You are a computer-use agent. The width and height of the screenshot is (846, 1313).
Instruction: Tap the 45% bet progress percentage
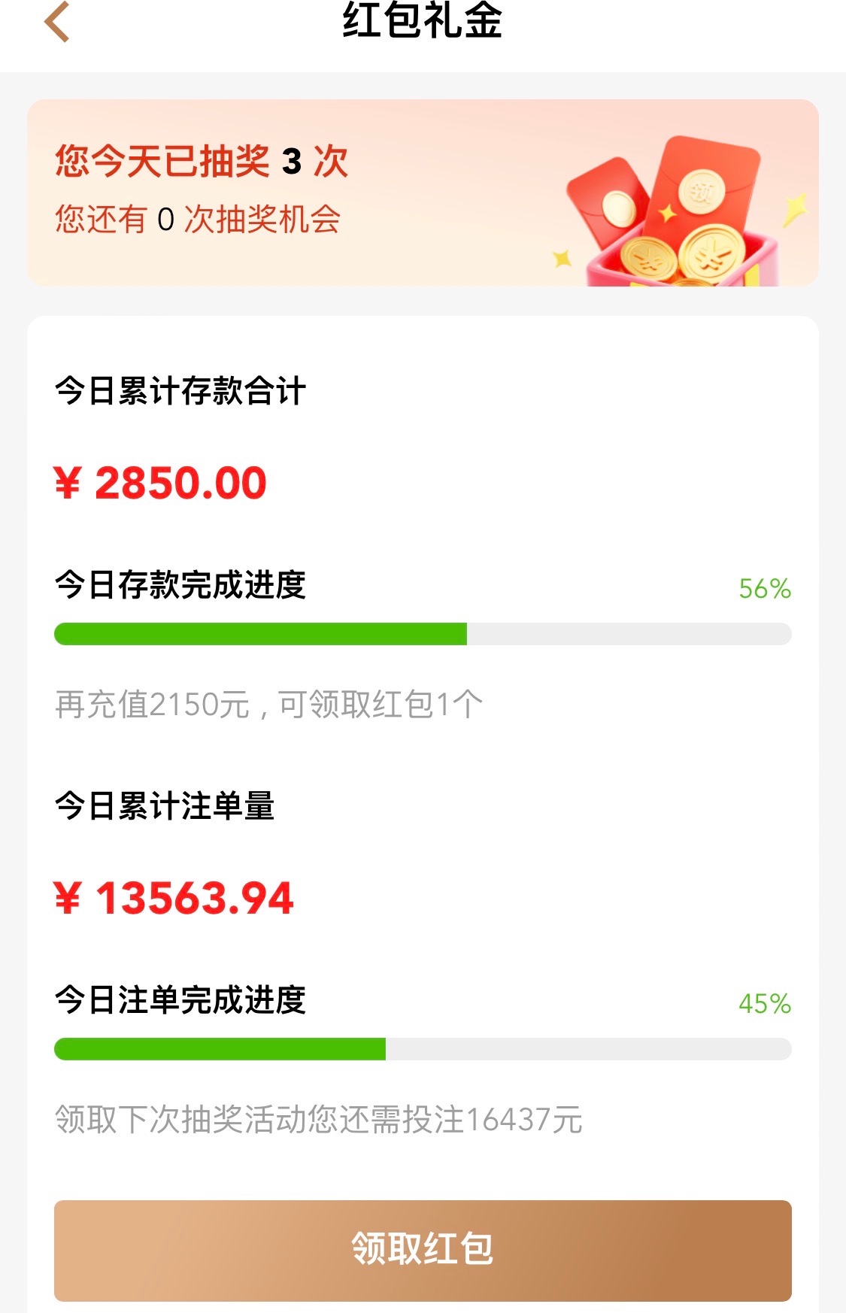pyautogui.click(x=764, y=1004)
